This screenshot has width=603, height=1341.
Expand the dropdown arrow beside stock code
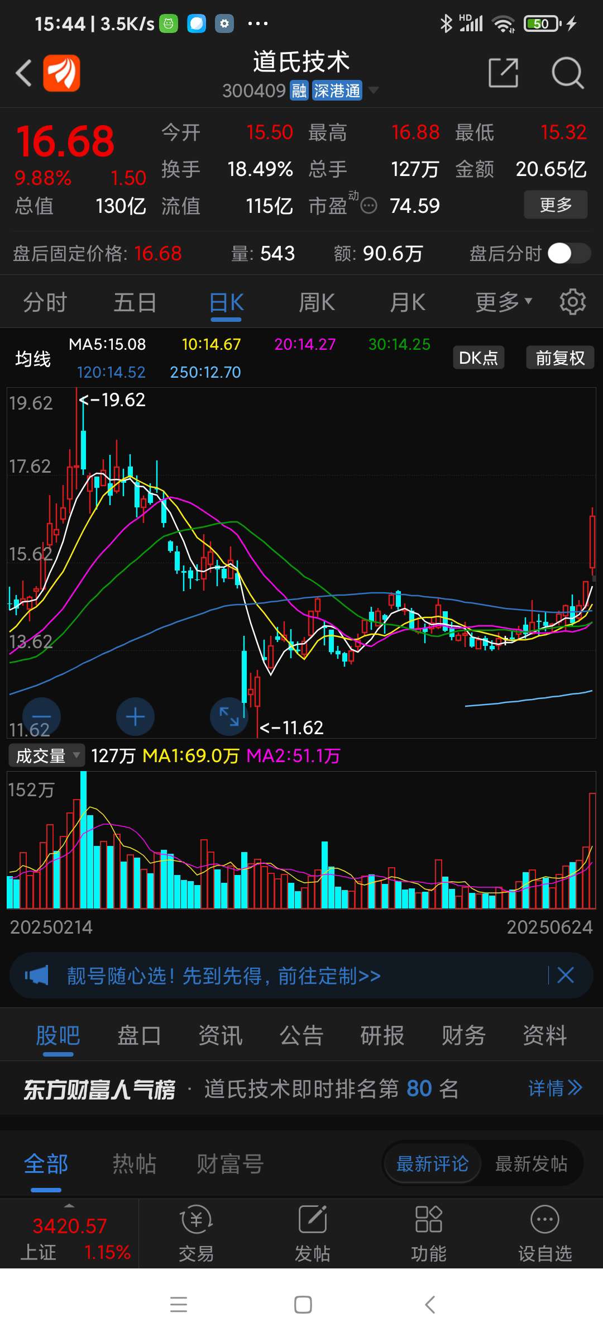coord(374,90)
